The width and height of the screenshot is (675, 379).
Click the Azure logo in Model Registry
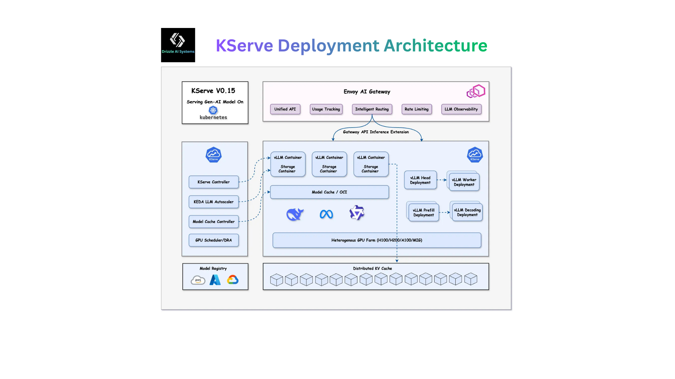tap(215, 280)
